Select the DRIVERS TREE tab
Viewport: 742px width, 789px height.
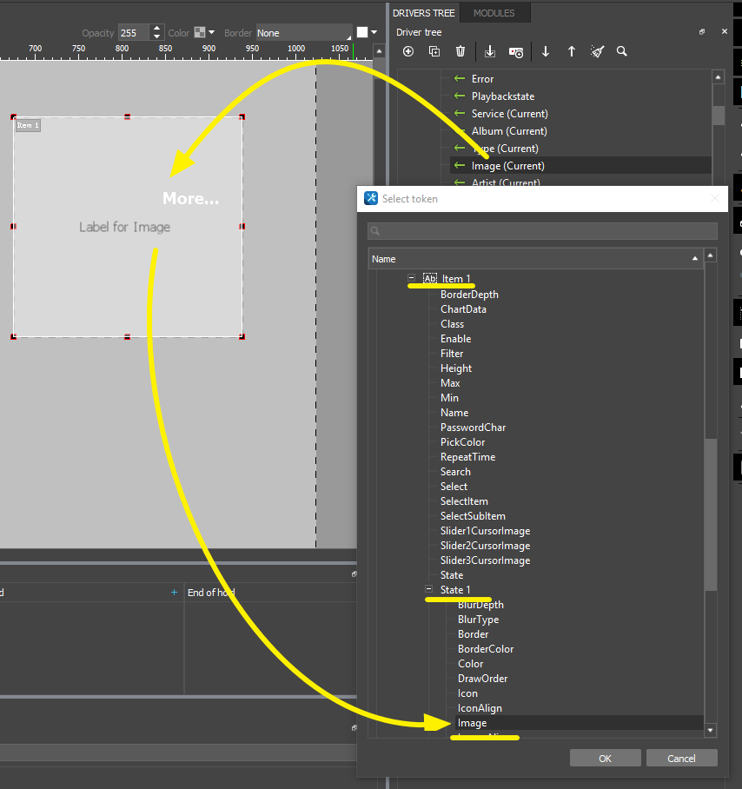423,13
